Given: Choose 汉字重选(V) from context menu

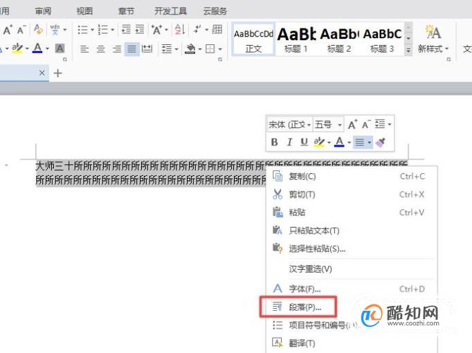Looking at the screenshot, I should 352,269.
